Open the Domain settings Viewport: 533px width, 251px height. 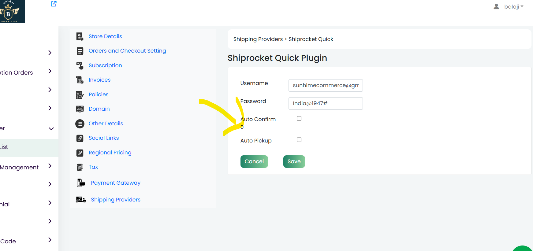point(99,109)
